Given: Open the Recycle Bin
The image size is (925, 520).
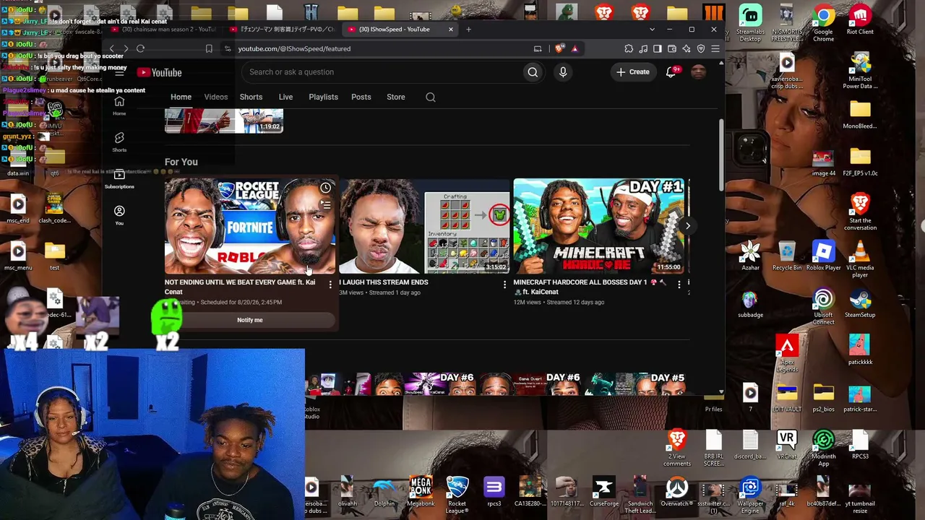Looking at the screenshot, I should coord(787,256).
